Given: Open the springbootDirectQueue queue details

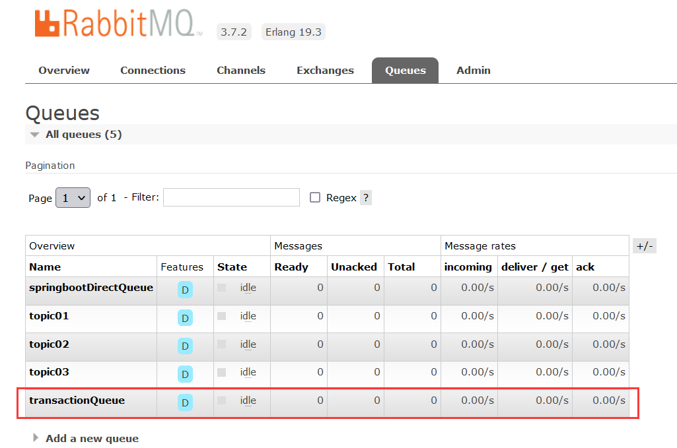Looking at the screenshot, I should click(x=90, y=288).
